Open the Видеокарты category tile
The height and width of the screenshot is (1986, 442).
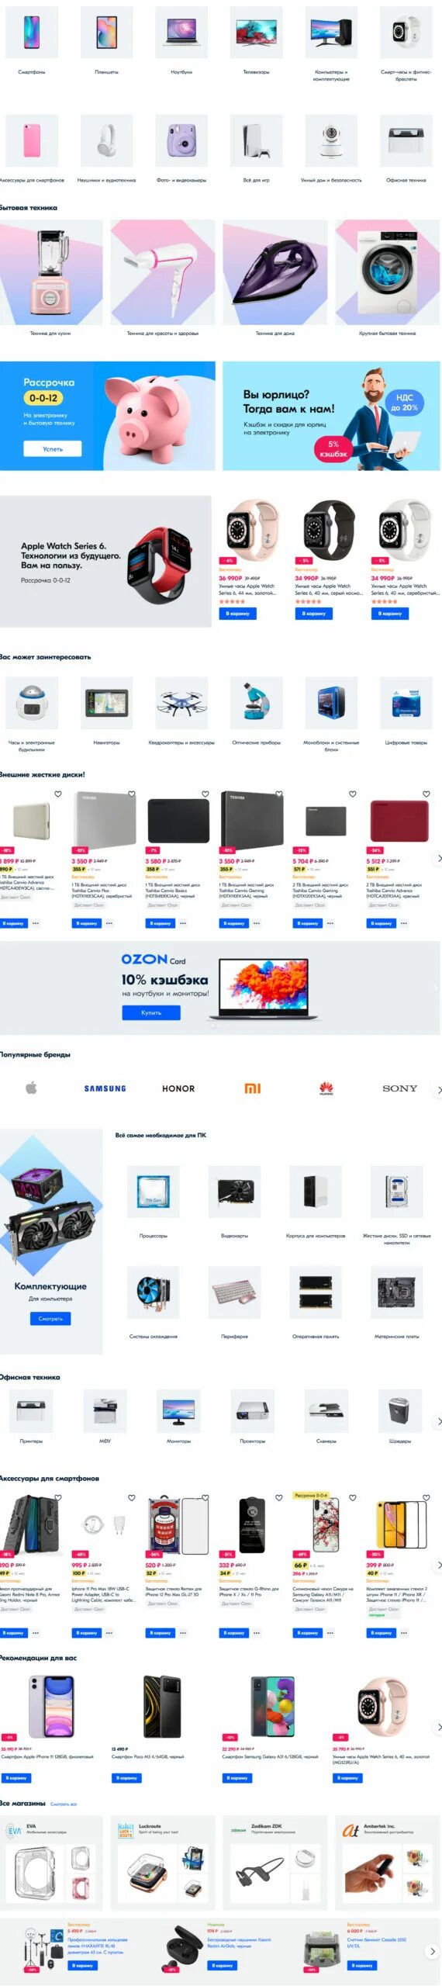tap(234, 1192)
